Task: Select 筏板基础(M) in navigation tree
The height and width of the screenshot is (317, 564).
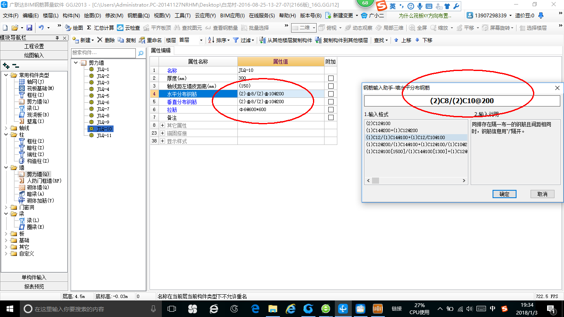Action: (36, 88)
